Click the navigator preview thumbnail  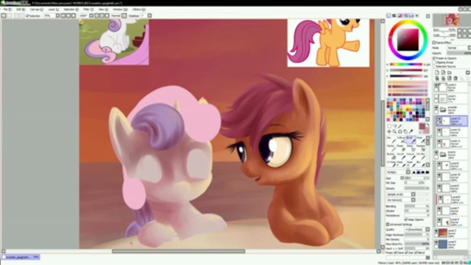pyautogui.click(x=452, y=20)
